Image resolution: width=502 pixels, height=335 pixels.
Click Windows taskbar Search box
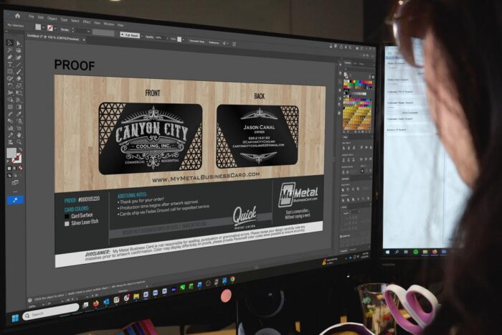(51, 311)
